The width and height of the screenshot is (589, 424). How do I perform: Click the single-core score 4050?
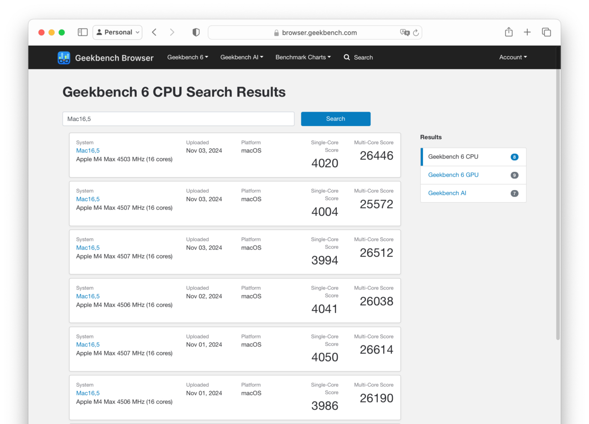click(x=325, y=357)
